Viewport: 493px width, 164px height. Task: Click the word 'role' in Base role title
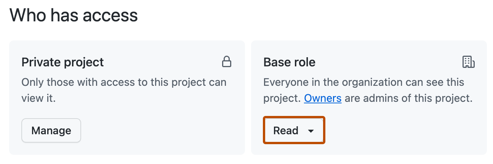coord(304,63)
